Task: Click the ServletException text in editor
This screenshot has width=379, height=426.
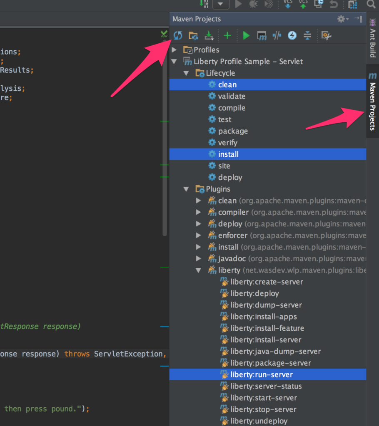Action: (x=128, y=354)
